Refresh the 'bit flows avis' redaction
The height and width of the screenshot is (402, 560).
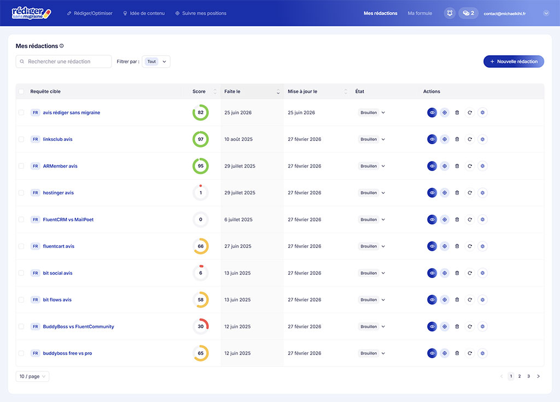pyautogui.click(x=470, y=300)
